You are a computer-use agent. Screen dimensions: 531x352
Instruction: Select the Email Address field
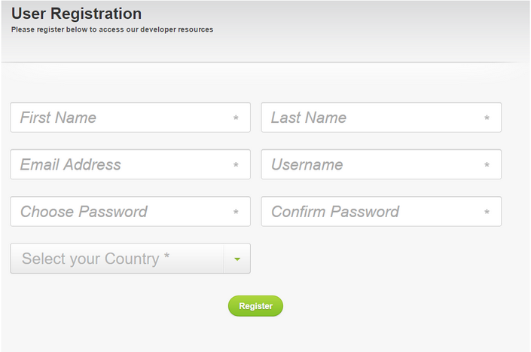pyautogui.click(x=130, y=164)
